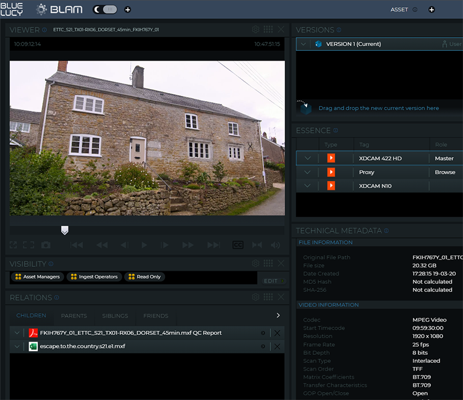The width and height of the screenshot is (463, 400).
Task: Open the PDF QC Report file icon
Action: pos(33,333)
